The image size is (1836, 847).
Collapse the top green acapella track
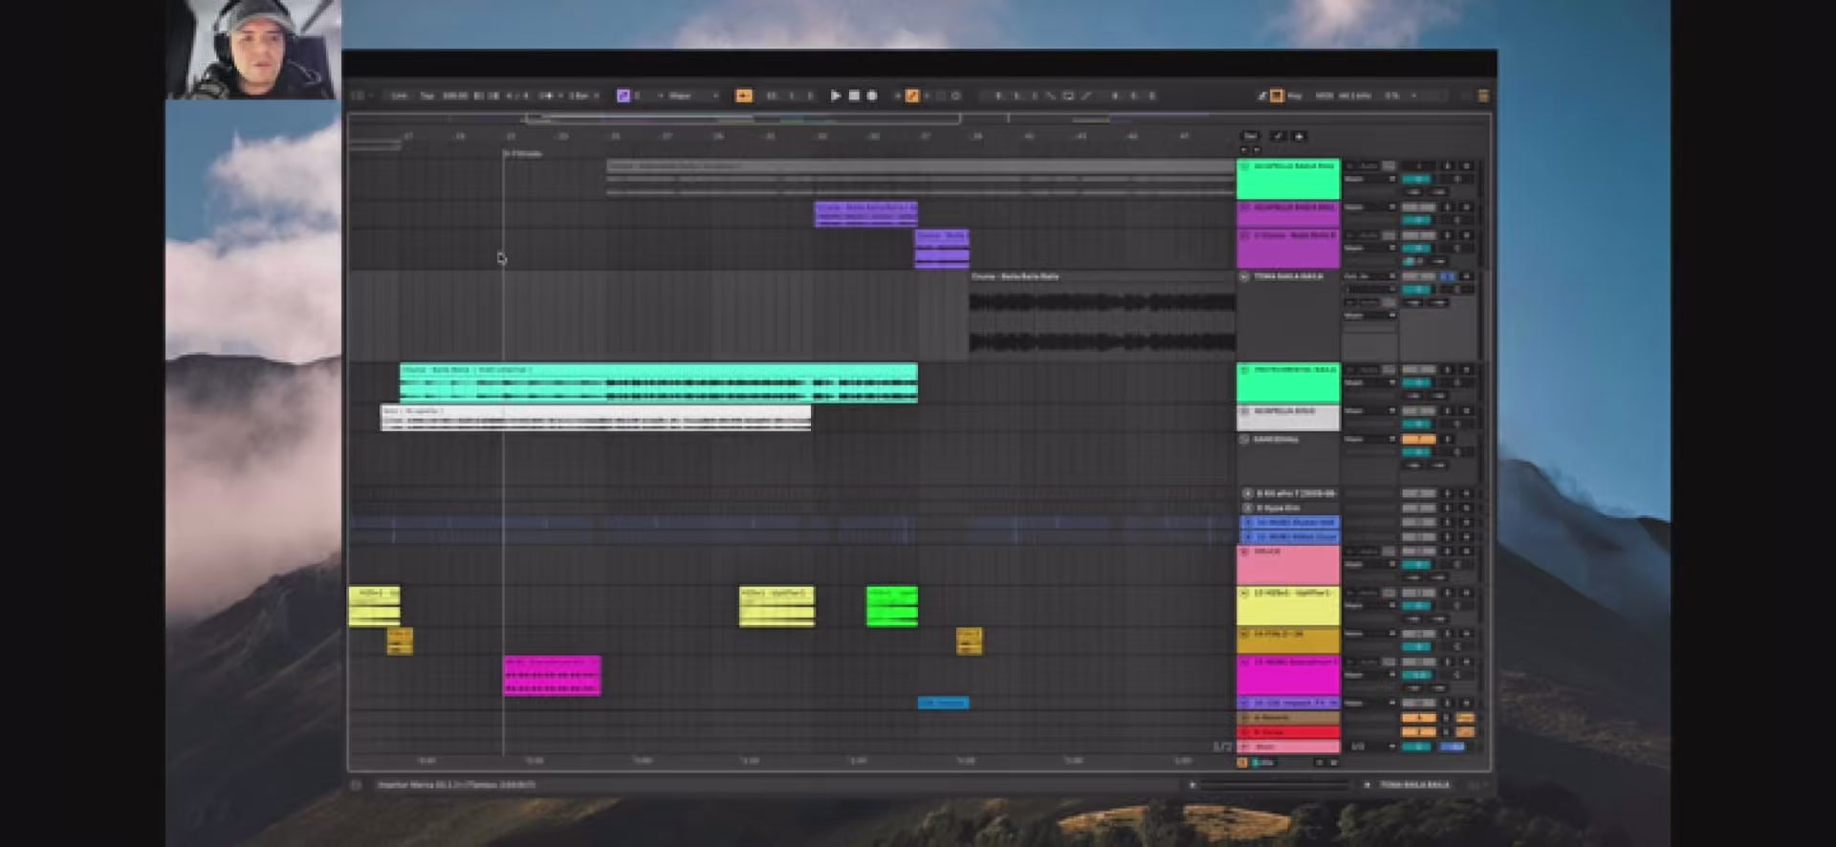pyautogui.click(x=1244, y=166)
